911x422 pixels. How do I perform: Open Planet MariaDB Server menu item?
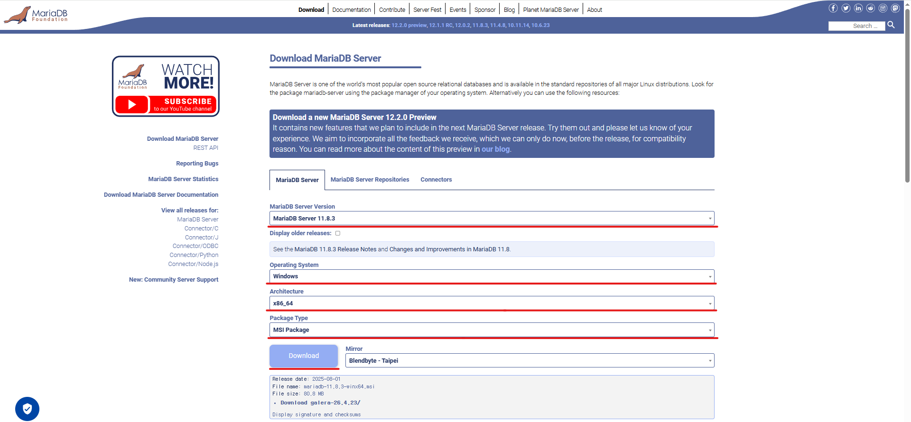[x=551, y=9]
